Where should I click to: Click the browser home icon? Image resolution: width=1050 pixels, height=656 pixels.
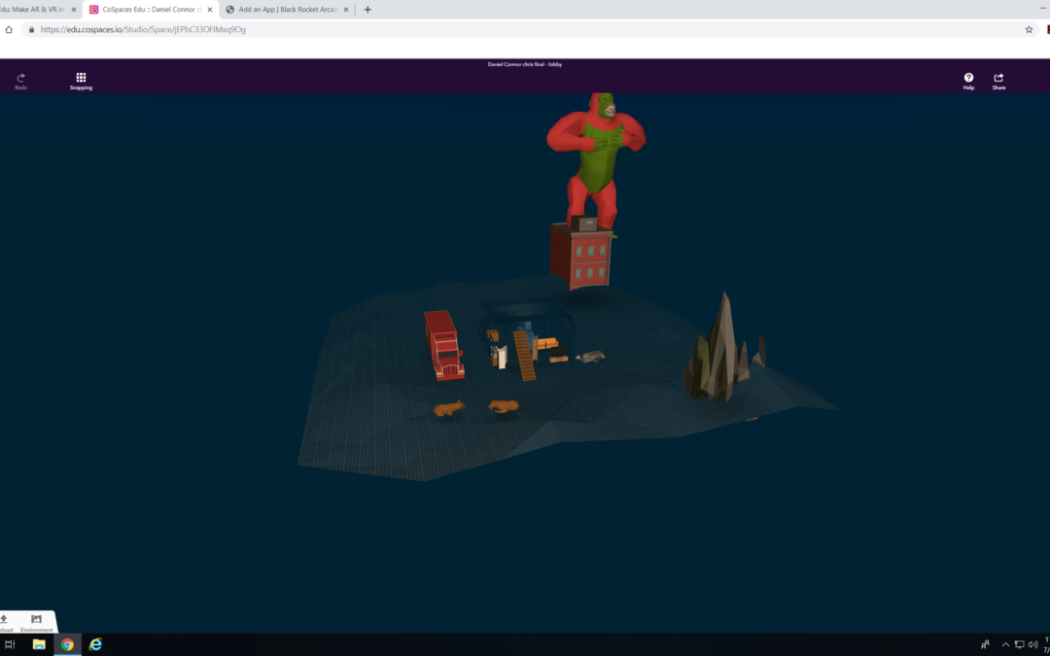pyautogui.click(x=9, y=29)
